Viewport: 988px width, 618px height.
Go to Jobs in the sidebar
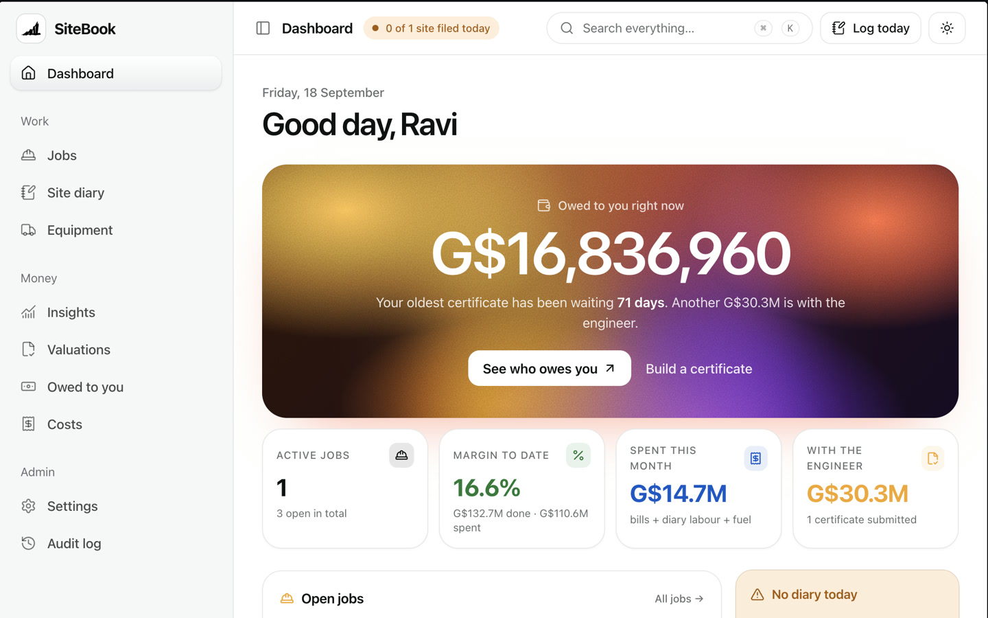pyautogui.click(x=116, y=155)
